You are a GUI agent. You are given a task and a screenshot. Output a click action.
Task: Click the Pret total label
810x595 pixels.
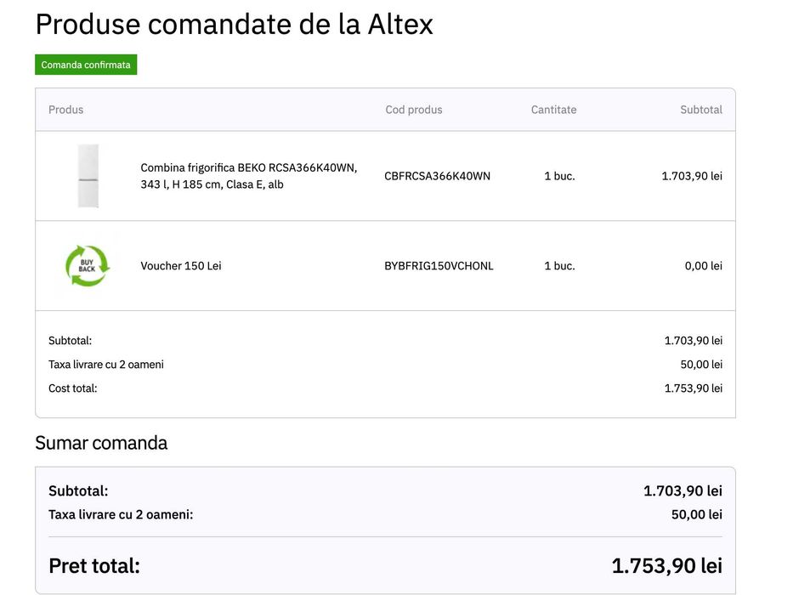point(94,566)
